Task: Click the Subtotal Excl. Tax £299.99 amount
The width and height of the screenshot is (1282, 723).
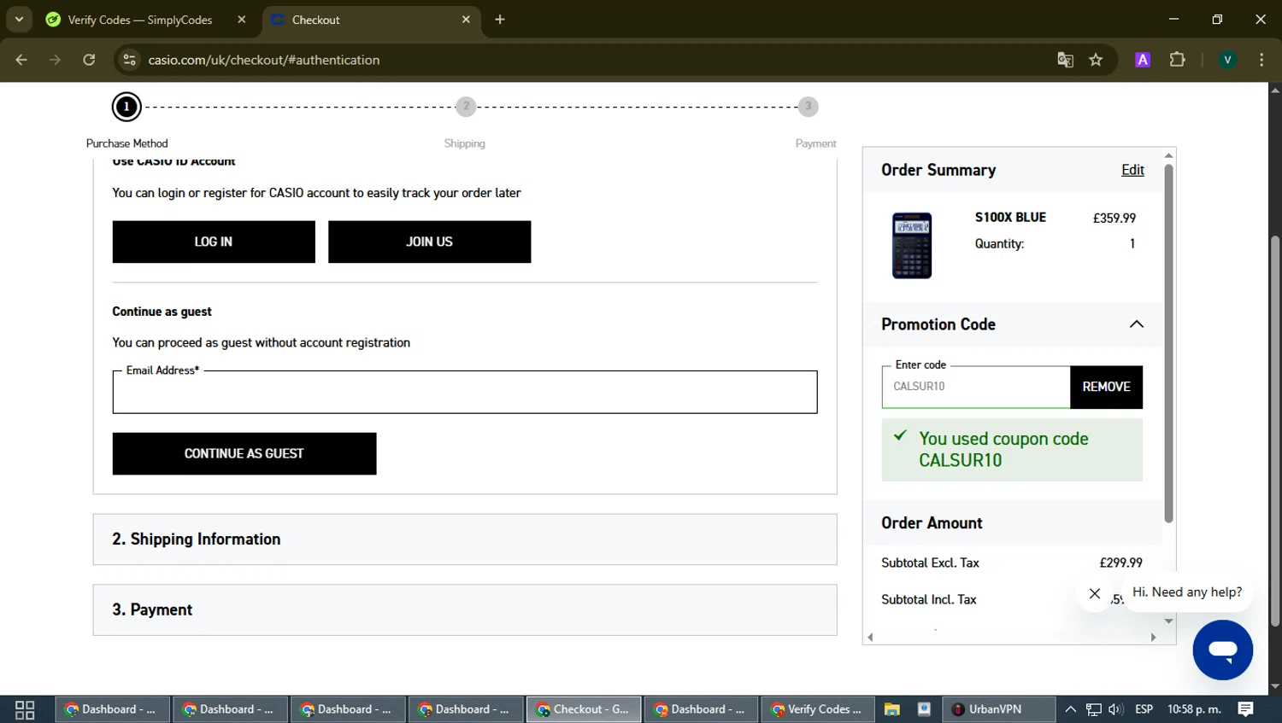Action: (1120, 563)
